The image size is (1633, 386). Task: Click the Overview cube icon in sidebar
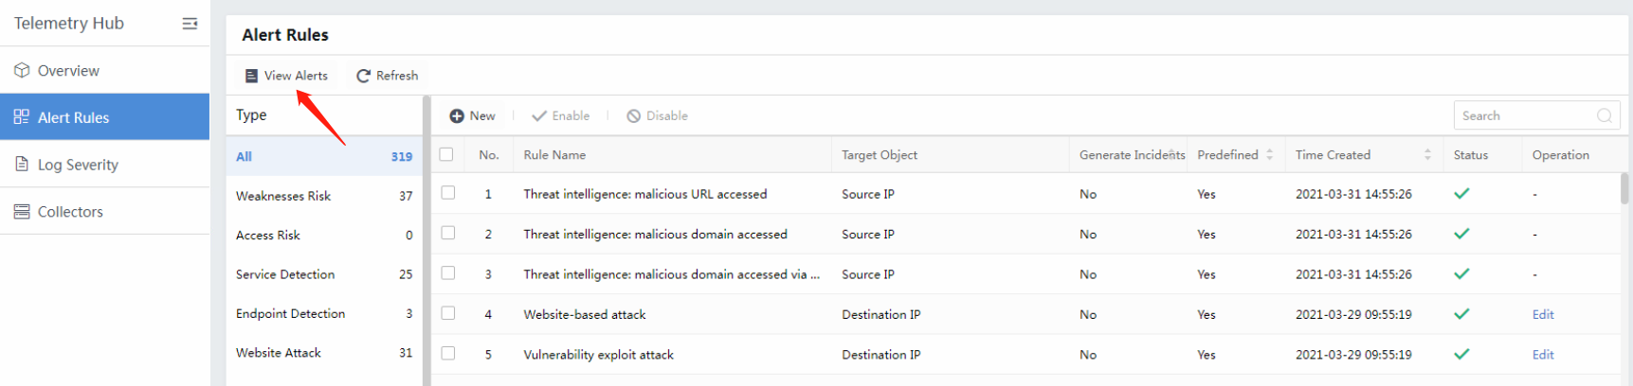click(x=22, y=71)
